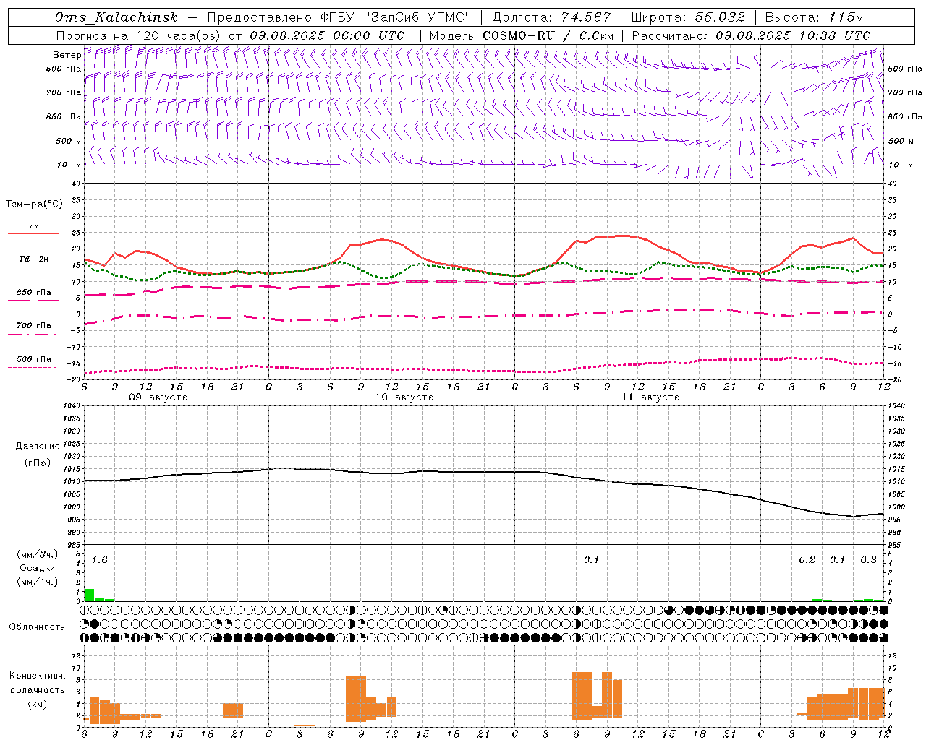The image size is (926, 740).
Task: Click the Рассчитано: 09.08.2025 10:38 UTC timestamp
Action: (x=751, y=35)
